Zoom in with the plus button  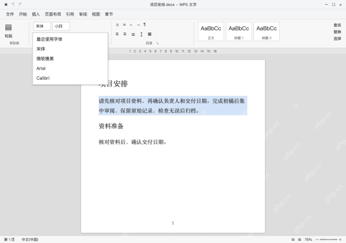[340, 240]
